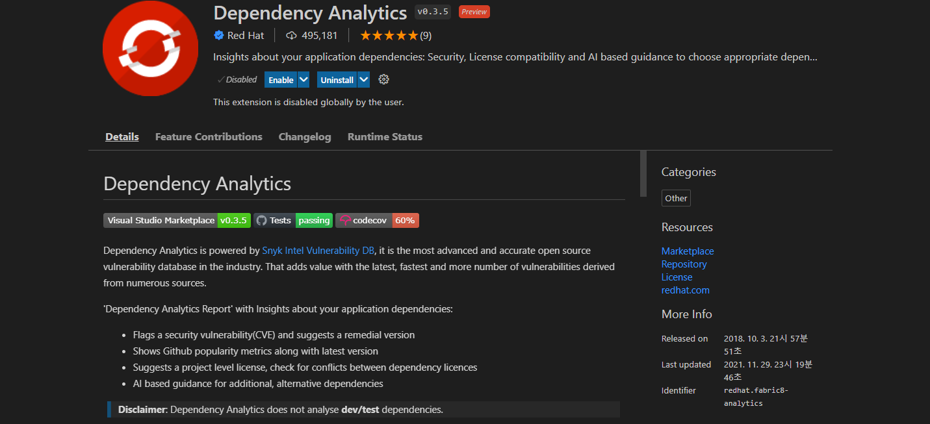The height and width of the screenshot is (424, 930).
Task: Click the Categories heading
Action: pos(688,172)
